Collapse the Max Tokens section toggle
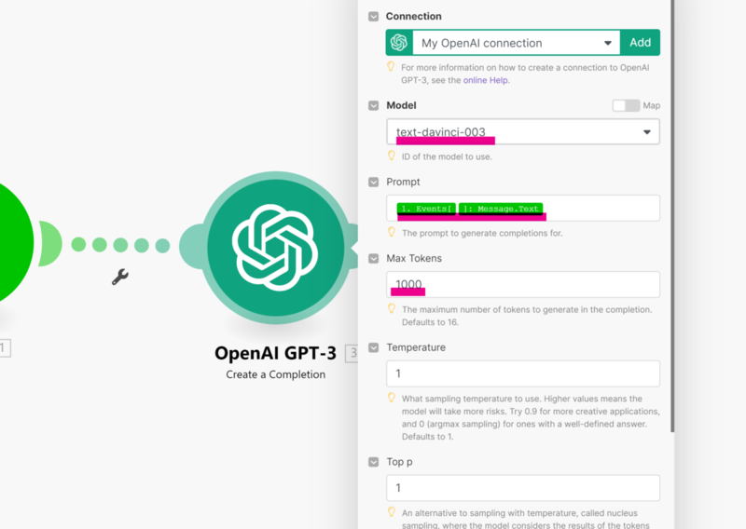746x529 pixels. [374, 259]
